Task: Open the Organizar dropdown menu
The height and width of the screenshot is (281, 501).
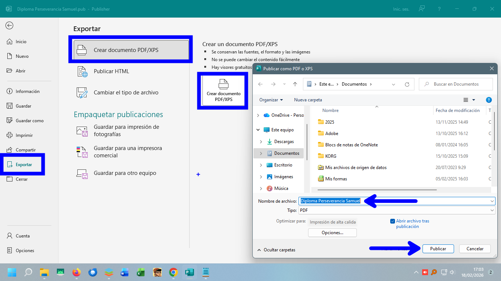Action: [271, 100]
